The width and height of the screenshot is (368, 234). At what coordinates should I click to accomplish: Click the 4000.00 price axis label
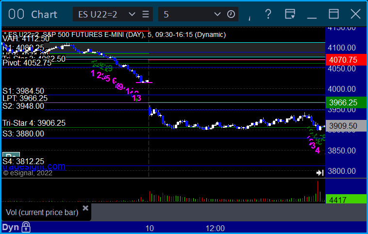point(342,89)
